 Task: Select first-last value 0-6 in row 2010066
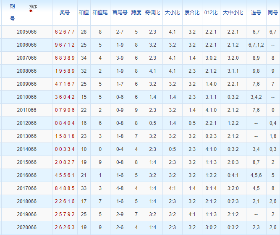click(x=120, y=97)
